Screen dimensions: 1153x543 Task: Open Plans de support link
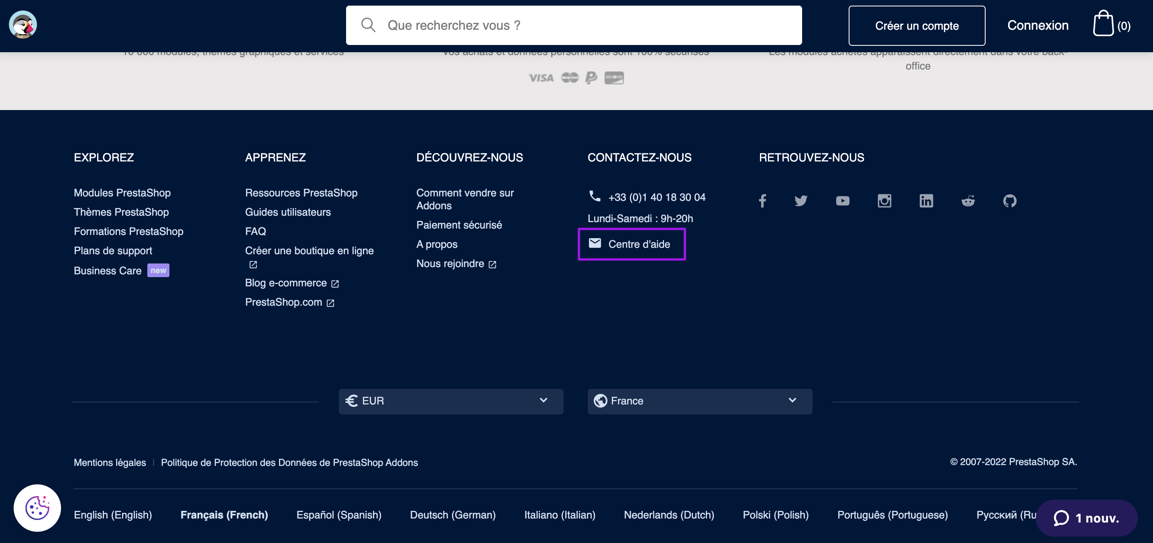(113, 251)
